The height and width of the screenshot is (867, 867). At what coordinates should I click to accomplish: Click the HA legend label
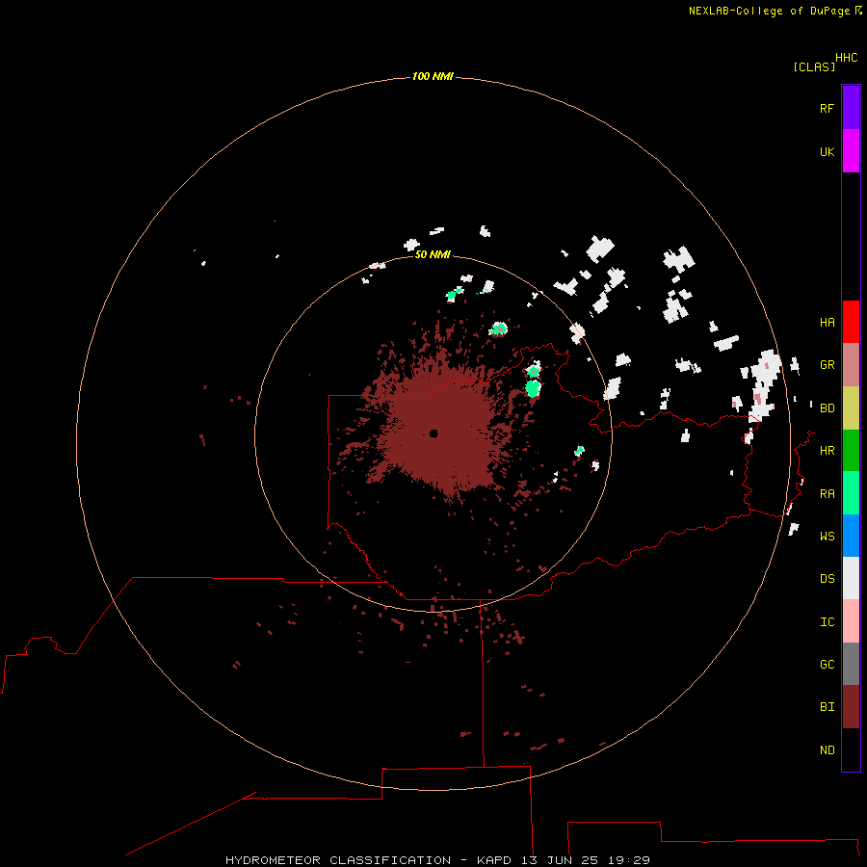[x=827, y=323]
